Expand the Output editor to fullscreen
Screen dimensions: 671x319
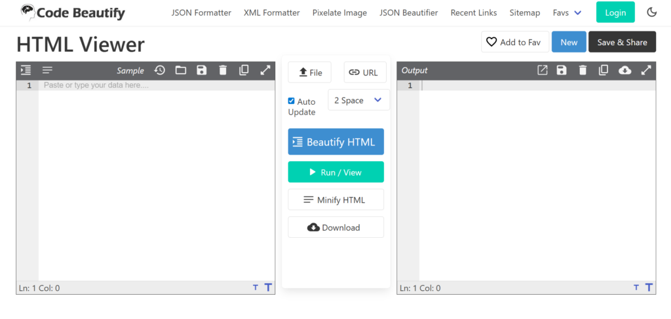646,70
